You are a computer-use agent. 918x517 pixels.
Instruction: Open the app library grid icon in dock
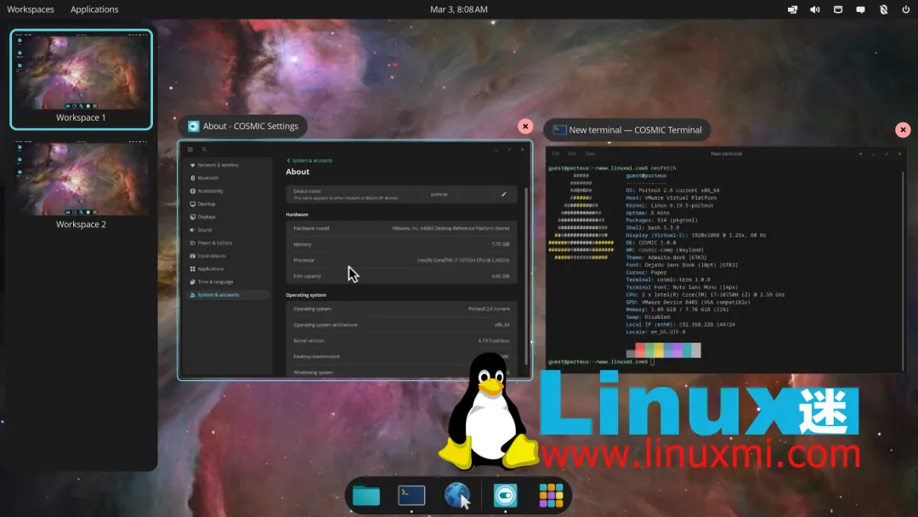tap(551, 496)
